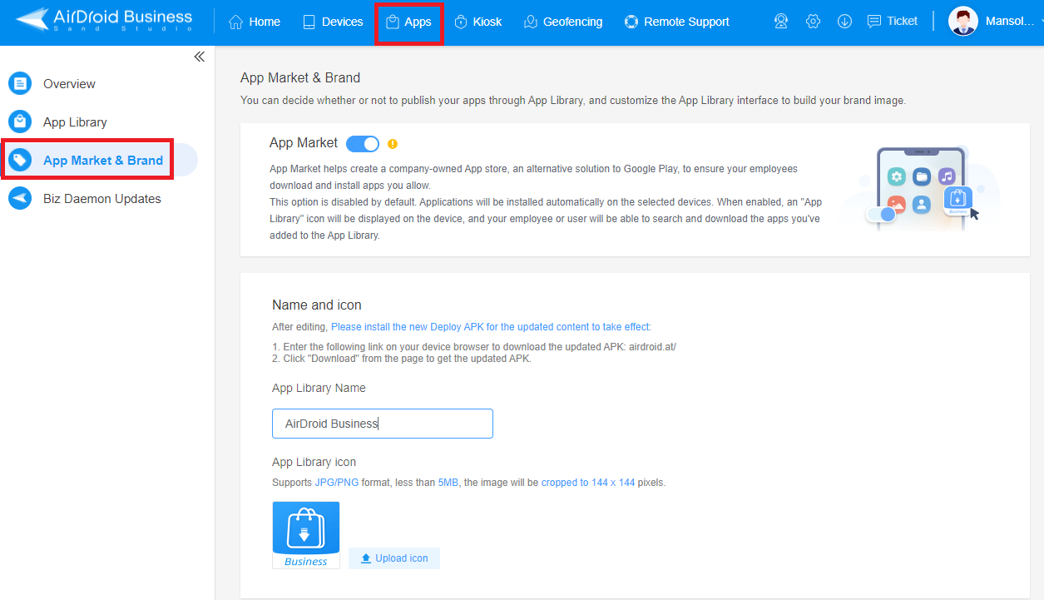
Task: Click the App Market & Brand tag icon
Action: tap(20, 160)
